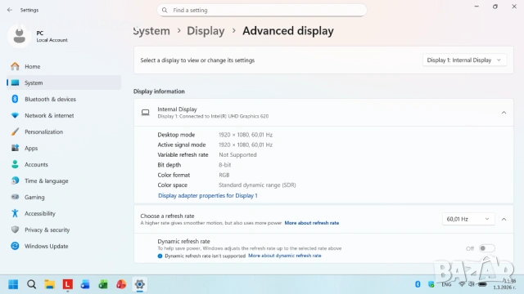Click the battery icon in the system tray

pos(482,284)
